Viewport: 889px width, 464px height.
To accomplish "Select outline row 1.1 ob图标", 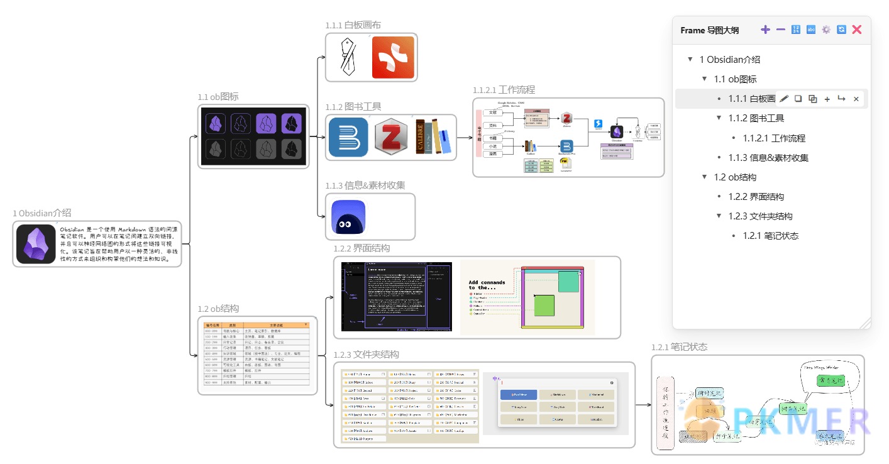I will pyautogui.click(x=735, y=79).
